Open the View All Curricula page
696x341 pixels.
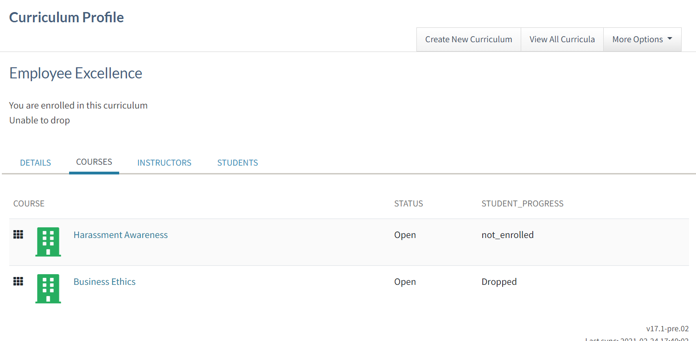tap(562, 39)
